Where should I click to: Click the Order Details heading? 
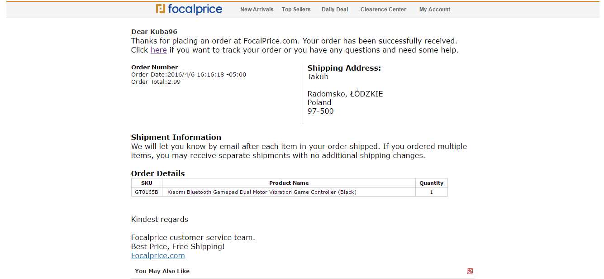click(x=158, y=173)
